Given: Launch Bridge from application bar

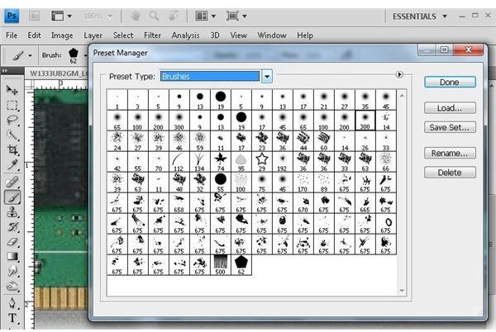Looking at the screenshot, I should tap(34, 16).
